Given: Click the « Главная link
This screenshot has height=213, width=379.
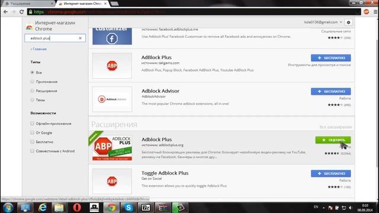Looking at the screenshot, I should (38, 49).
